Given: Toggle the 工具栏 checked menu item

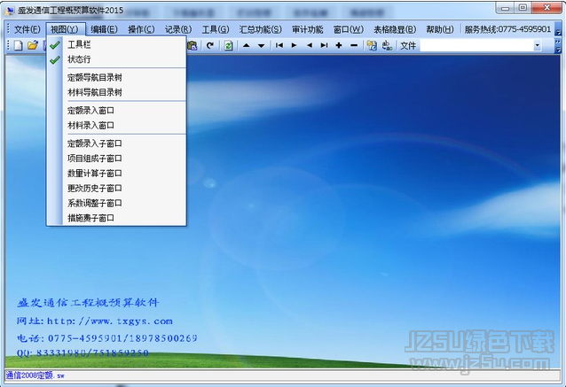Looking at the screenshot, I should point(116,44).
